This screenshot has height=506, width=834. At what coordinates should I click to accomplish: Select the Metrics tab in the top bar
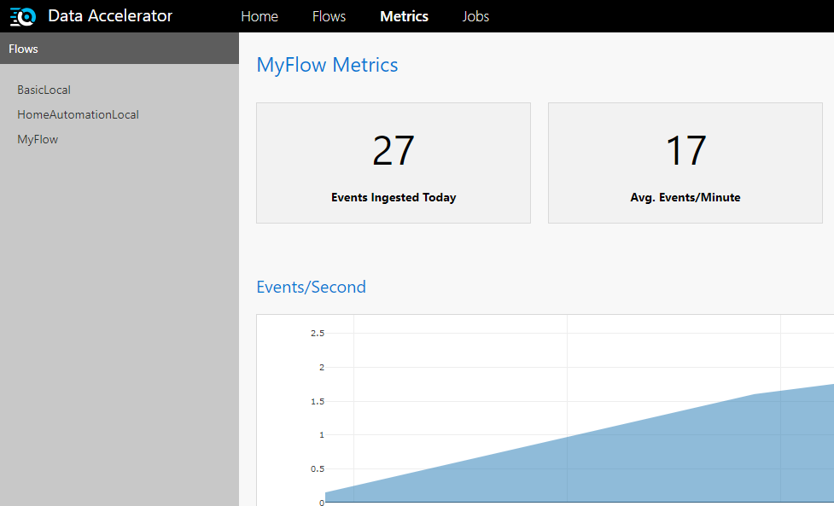point(404,15)
